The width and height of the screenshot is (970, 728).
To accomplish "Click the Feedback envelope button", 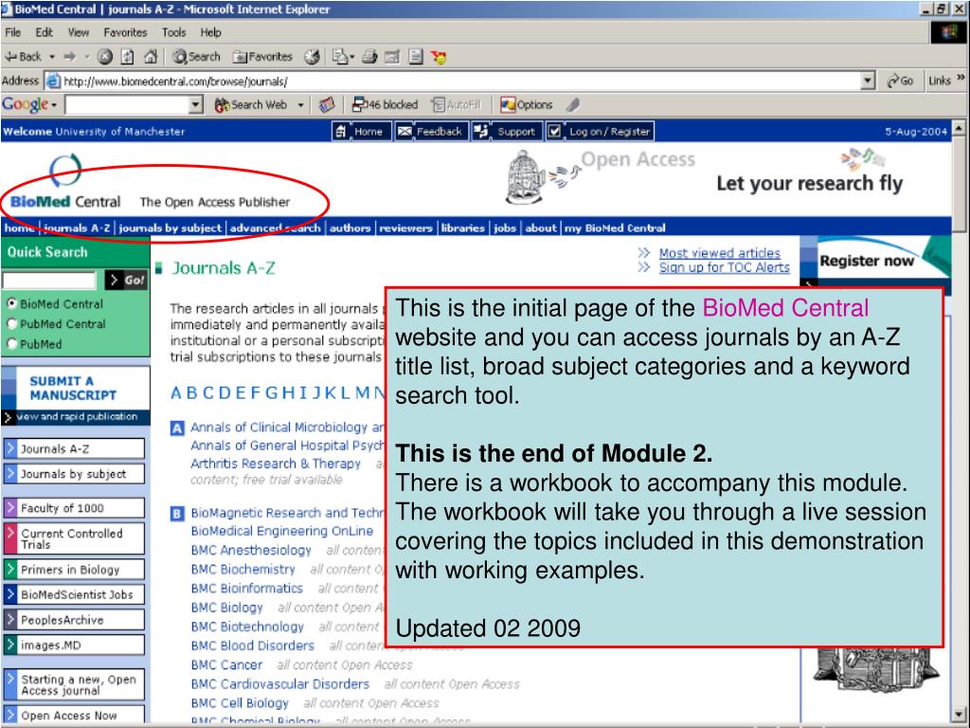I will [x=430, y=131].
